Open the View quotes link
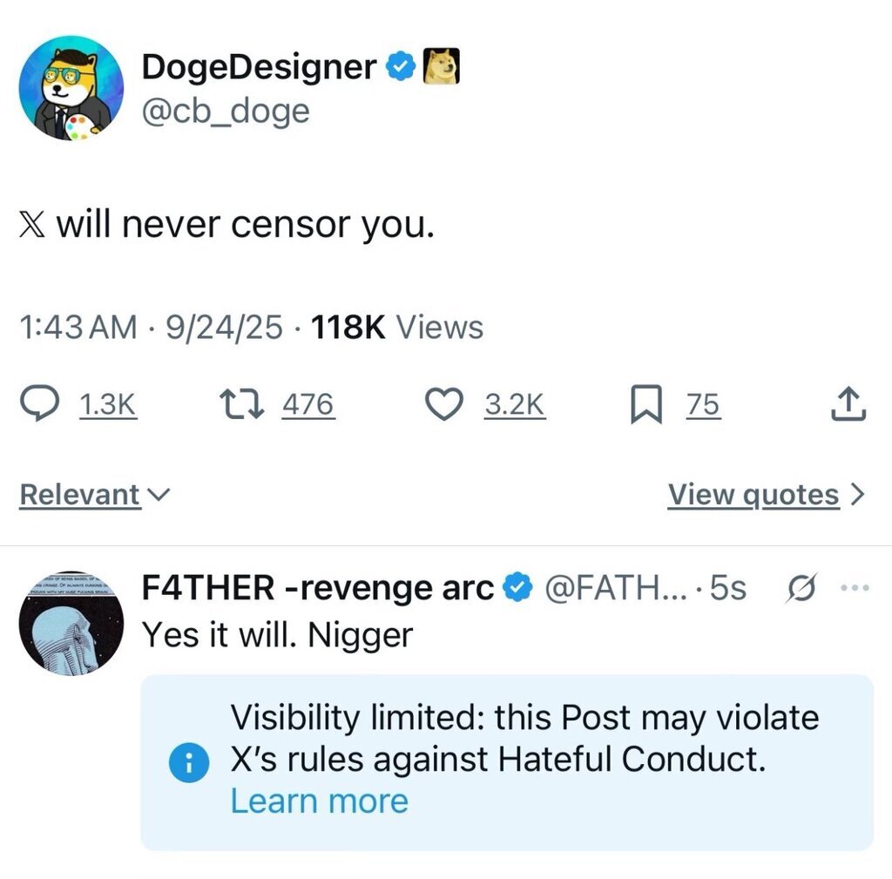 pos(753,495)
